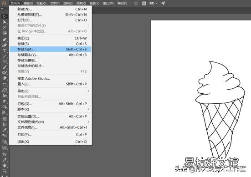Screen dimensions: 251x177
Task: Select the Paintbrush tool
Action: click(5, 67)
